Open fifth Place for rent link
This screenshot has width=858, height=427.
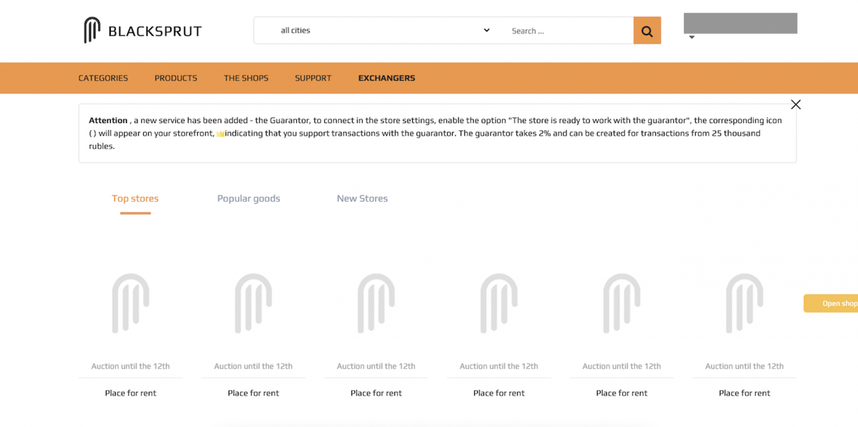(622, 393)
